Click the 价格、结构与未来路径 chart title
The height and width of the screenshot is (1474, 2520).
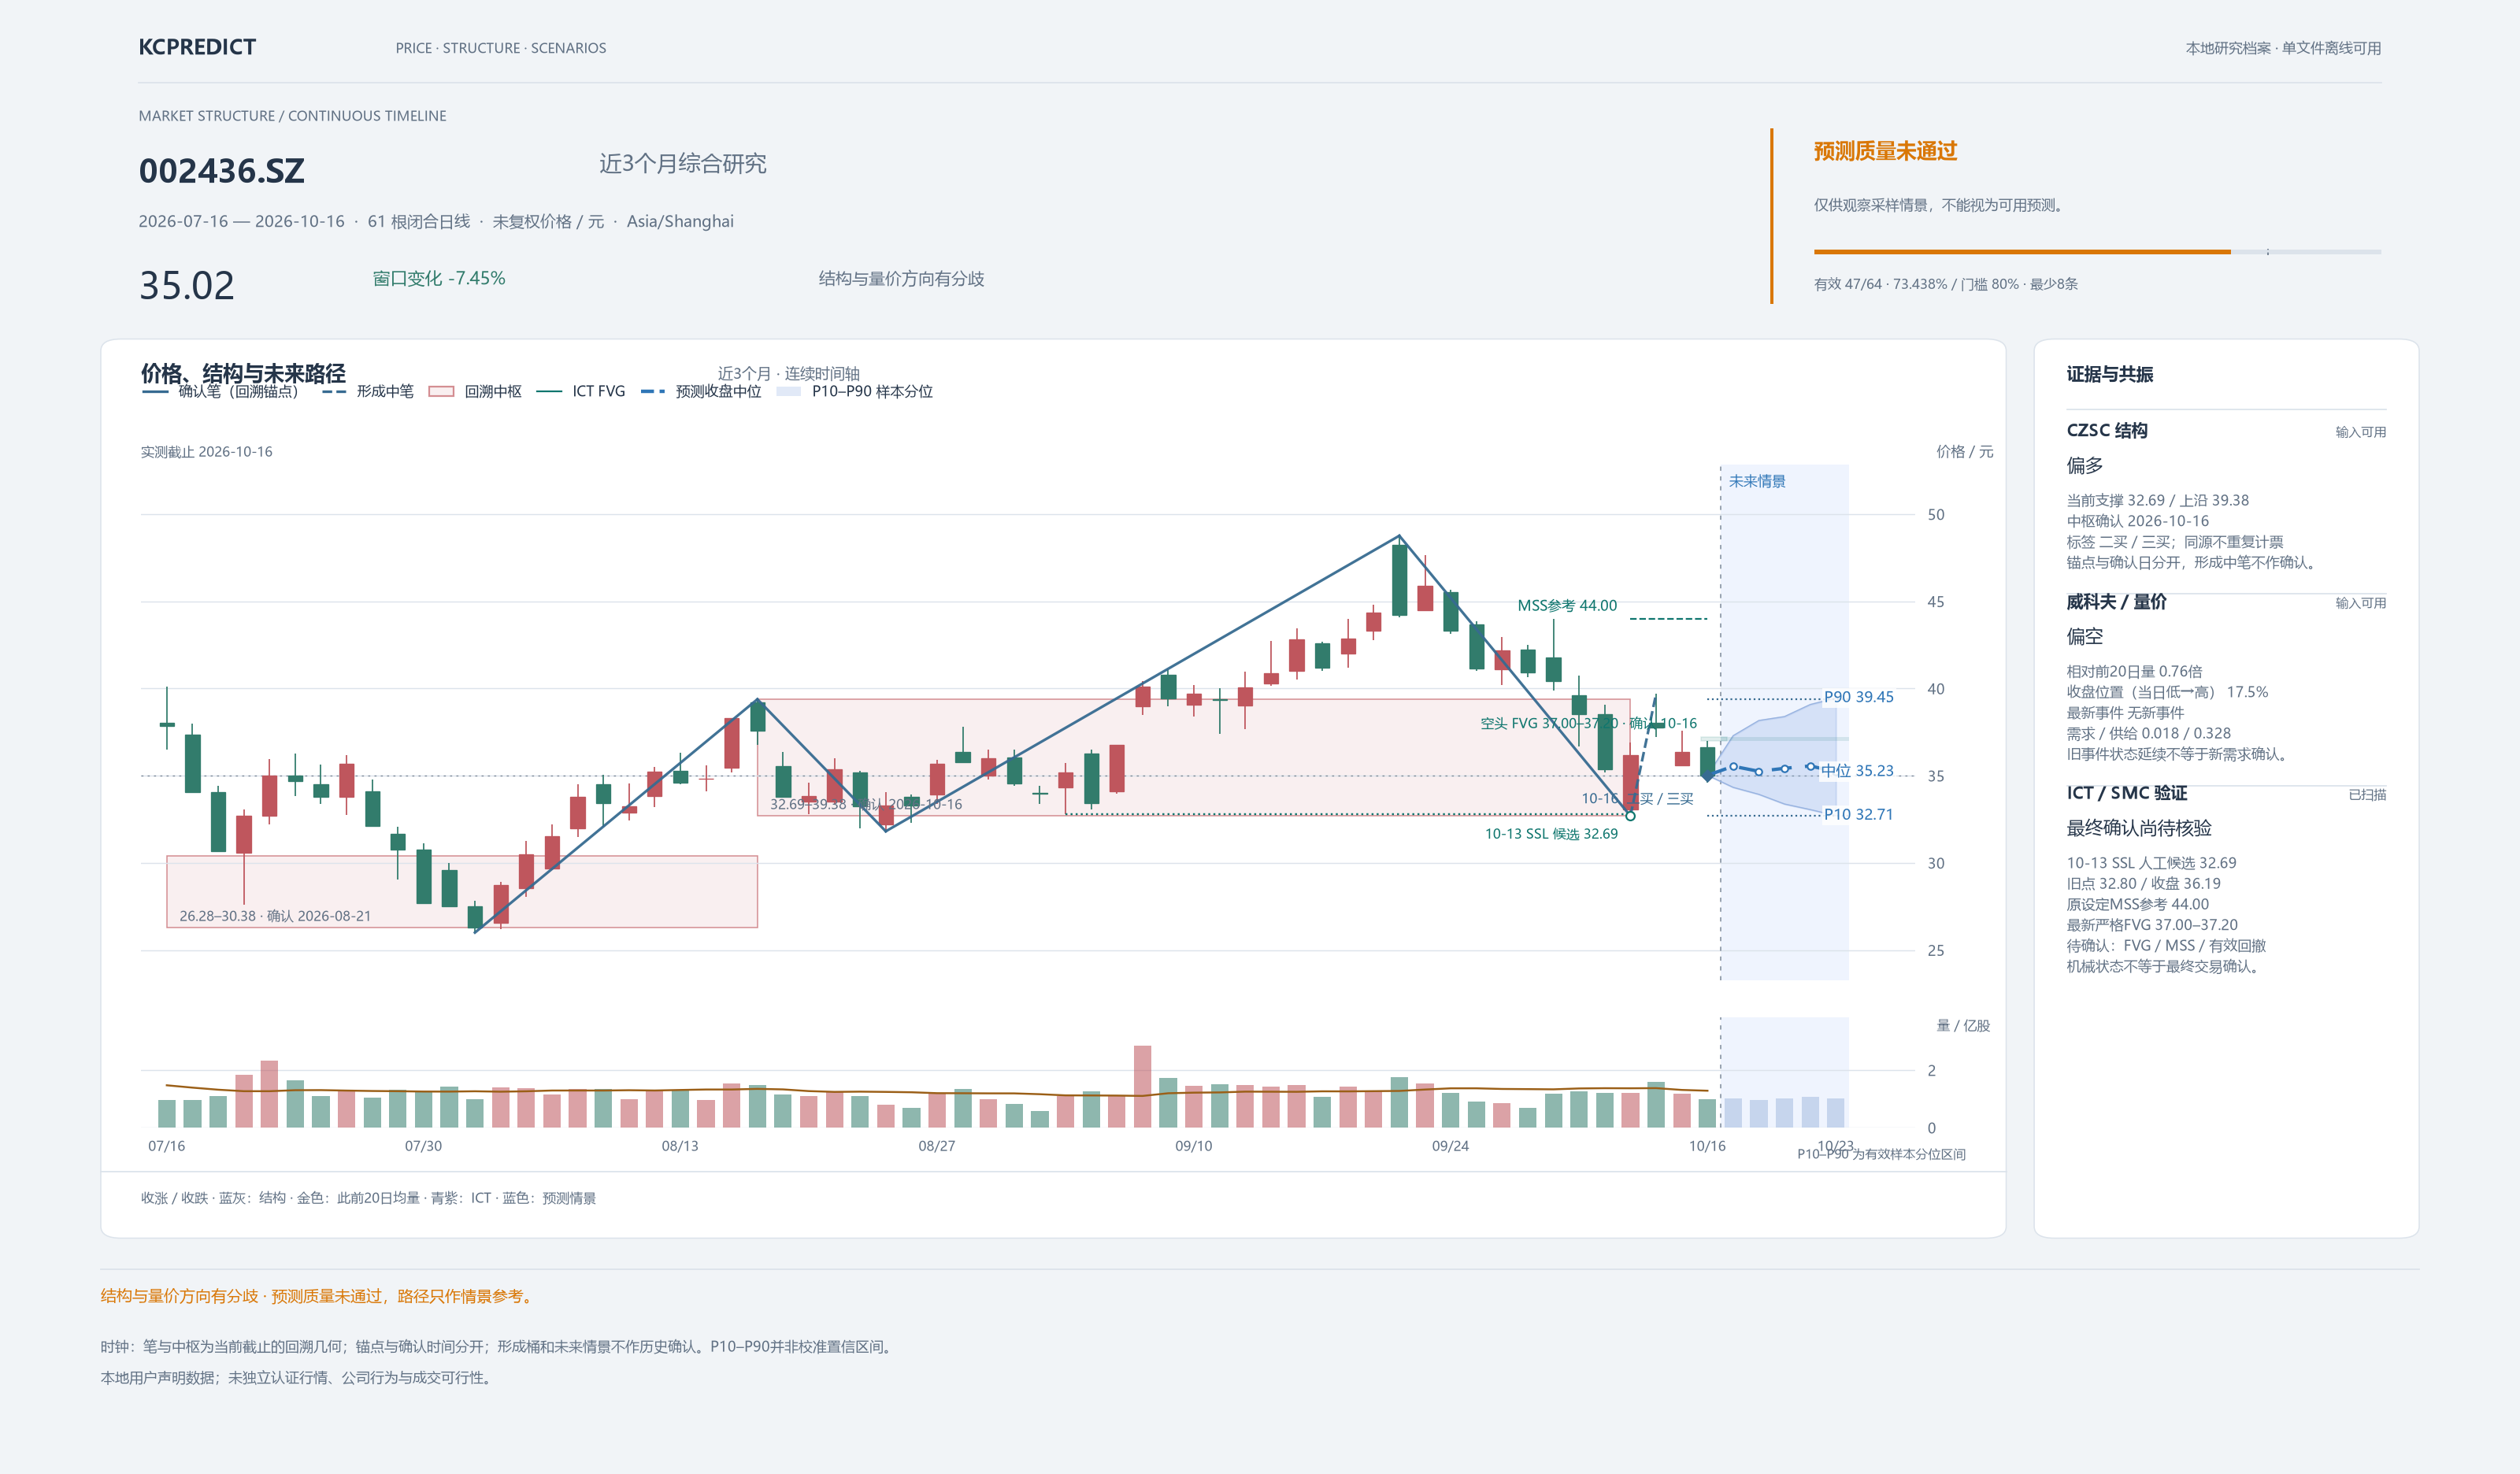pos(243,373)
